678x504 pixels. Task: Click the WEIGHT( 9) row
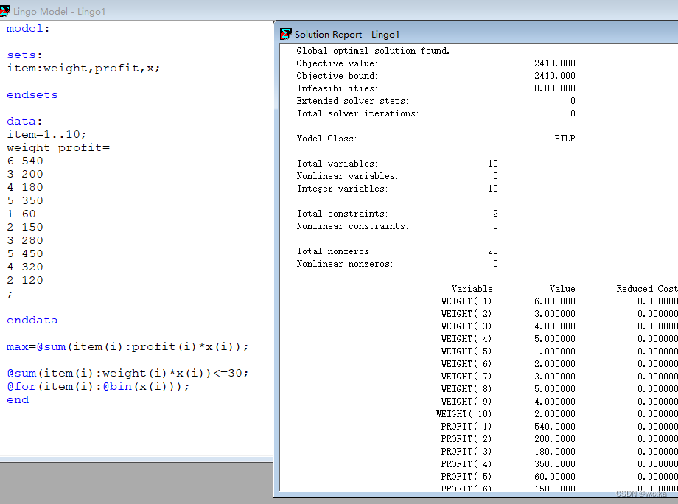point(559,402)
